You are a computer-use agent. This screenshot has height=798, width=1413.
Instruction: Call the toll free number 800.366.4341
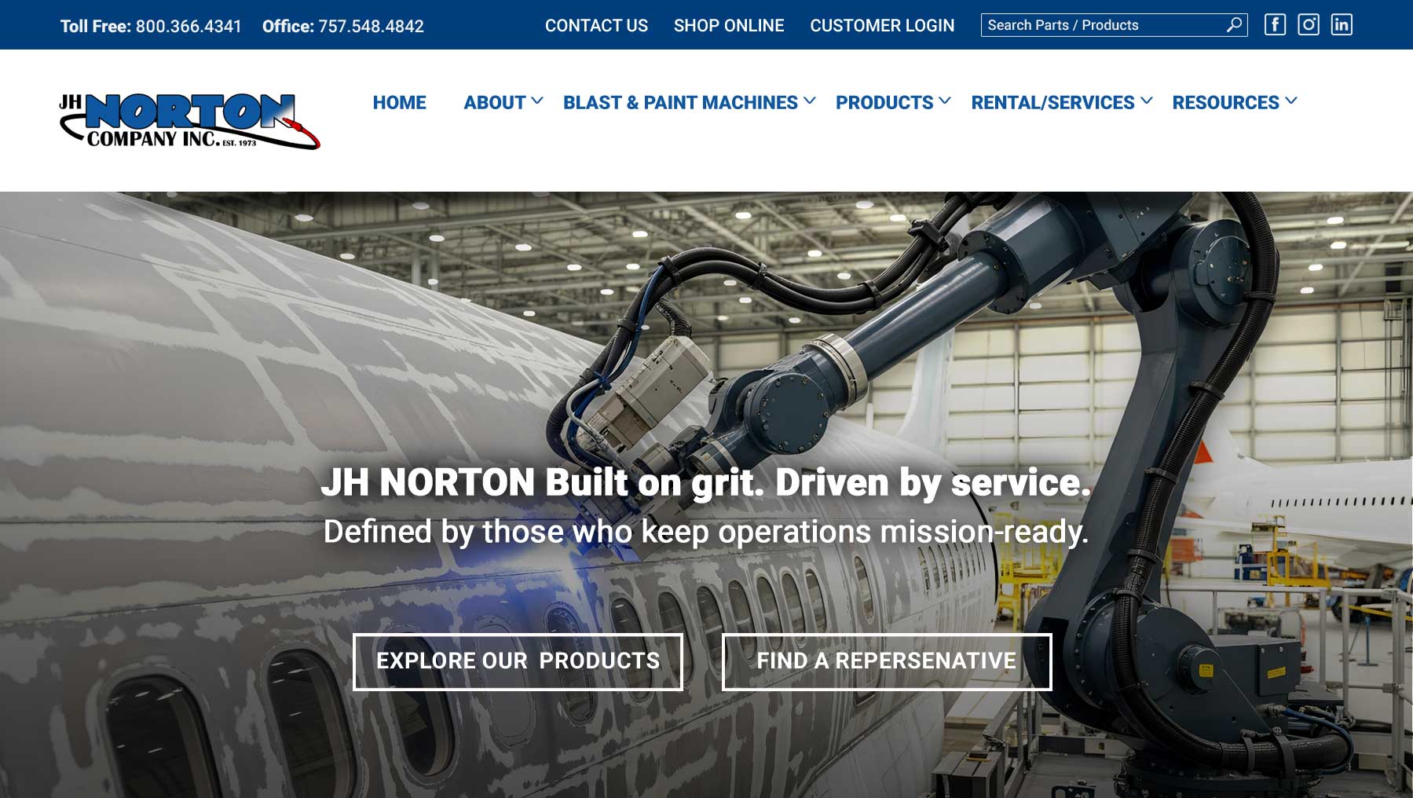(189, 27)
